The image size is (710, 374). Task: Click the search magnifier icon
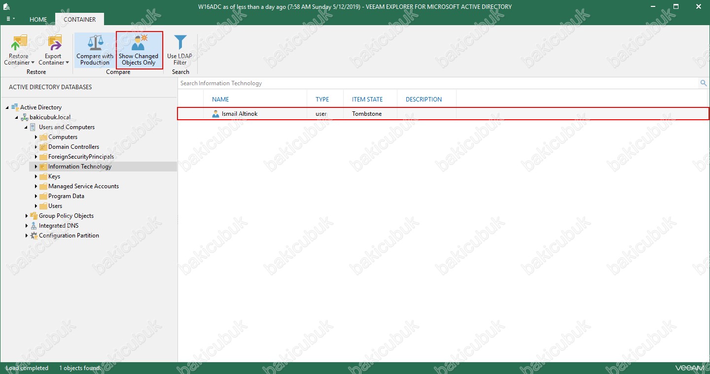pyautogui.click(x=704, y=83)
